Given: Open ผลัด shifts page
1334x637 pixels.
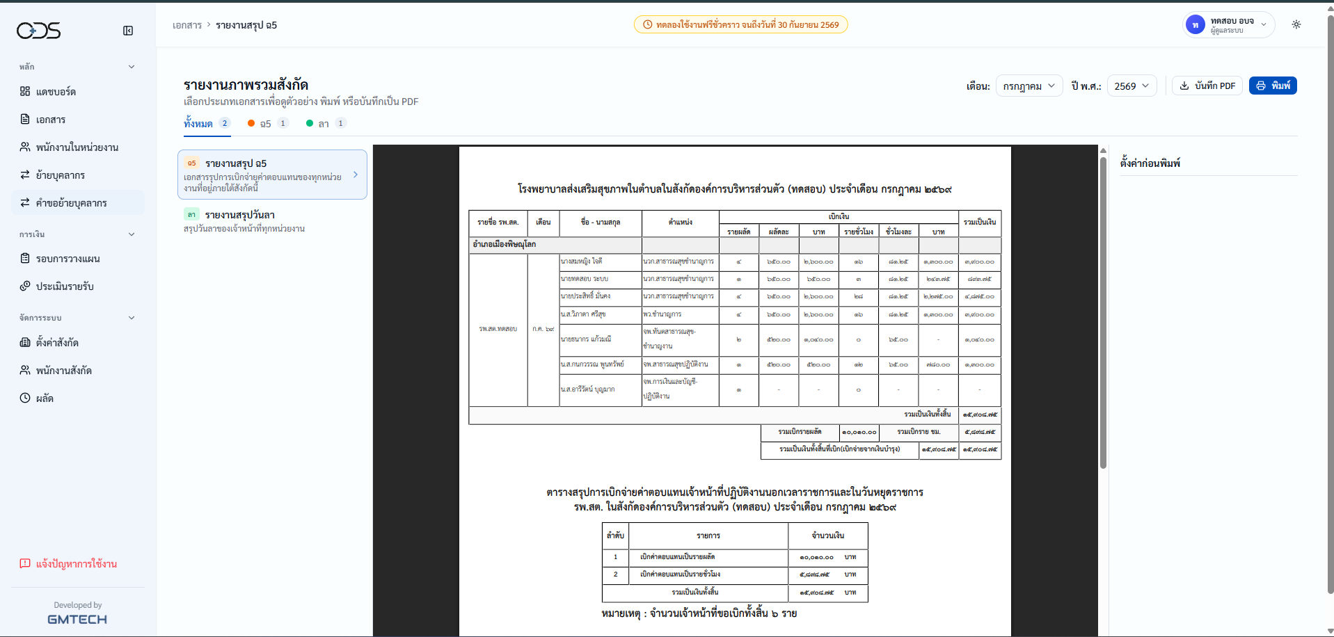Looking at the screenshot, I should click(78, 398).
